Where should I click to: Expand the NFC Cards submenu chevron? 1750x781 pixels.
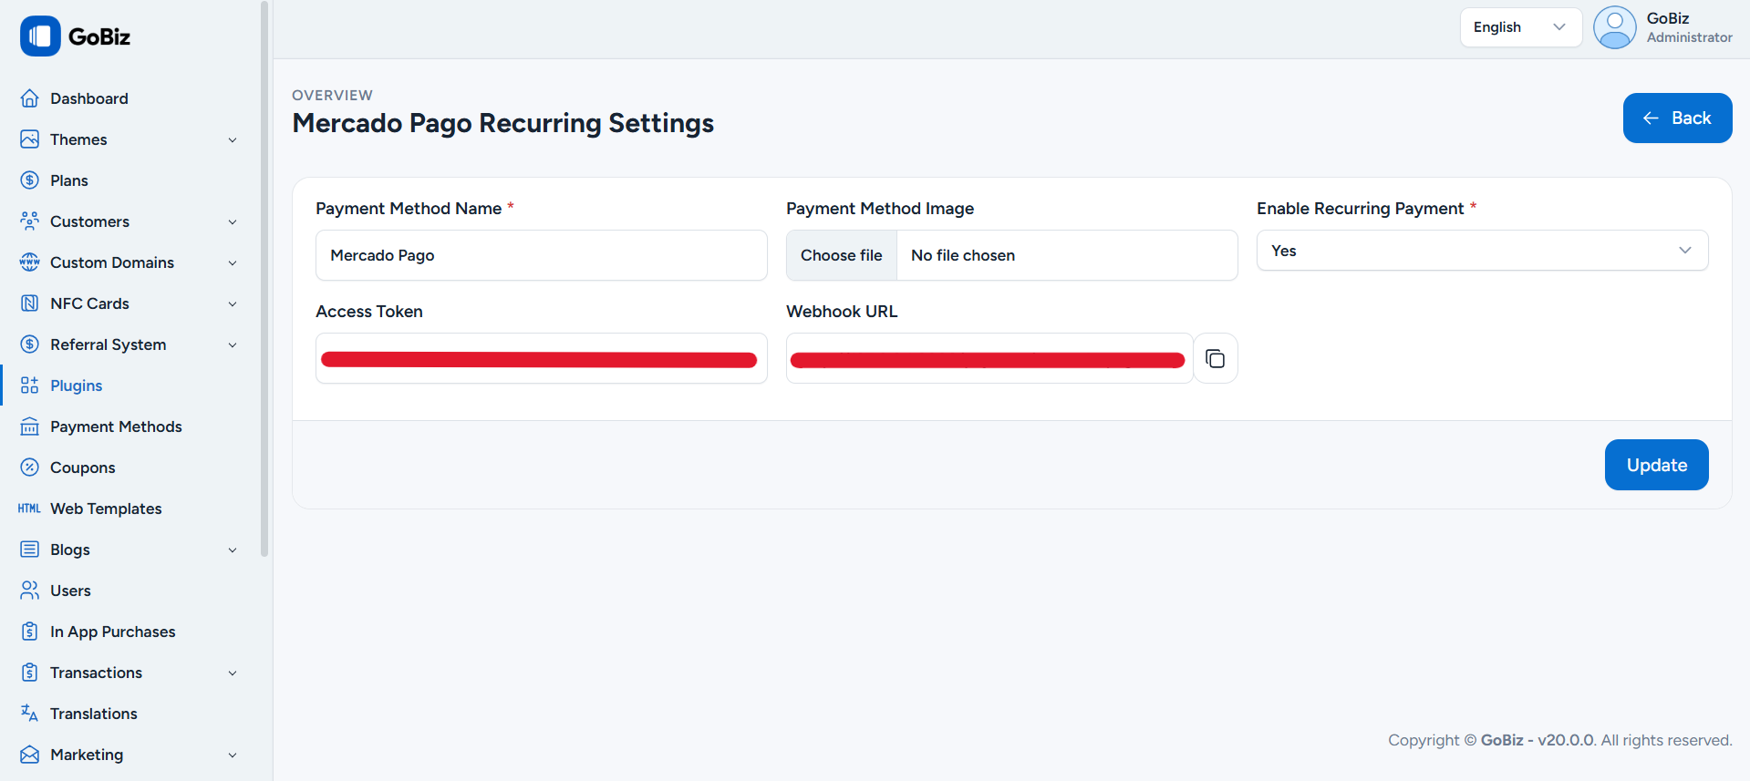point(233,304)
